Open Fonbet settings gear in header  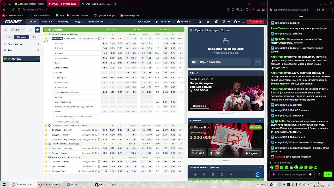(x=208, y=22)
